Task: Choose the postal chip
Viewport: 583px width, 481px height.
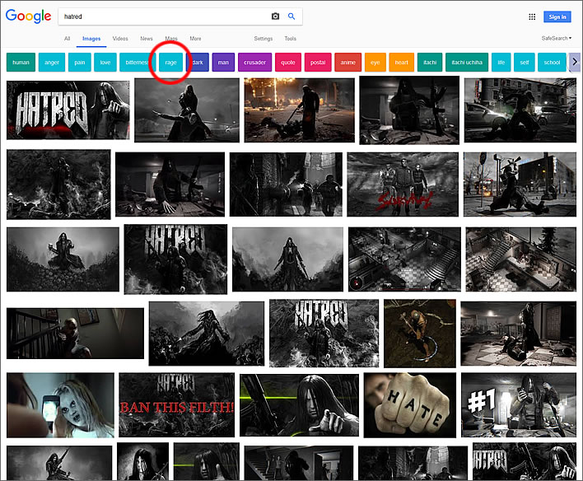Action: click(318, 62)
